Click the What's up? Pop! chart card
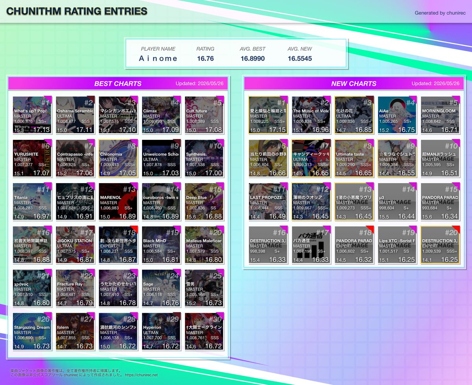The height and width of the screenshot is (385, 472). 32,115
